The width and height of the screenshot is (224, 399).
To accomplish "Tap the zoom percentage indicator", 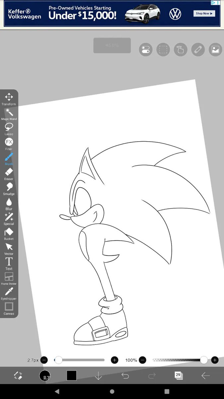I will coord(112,45).
